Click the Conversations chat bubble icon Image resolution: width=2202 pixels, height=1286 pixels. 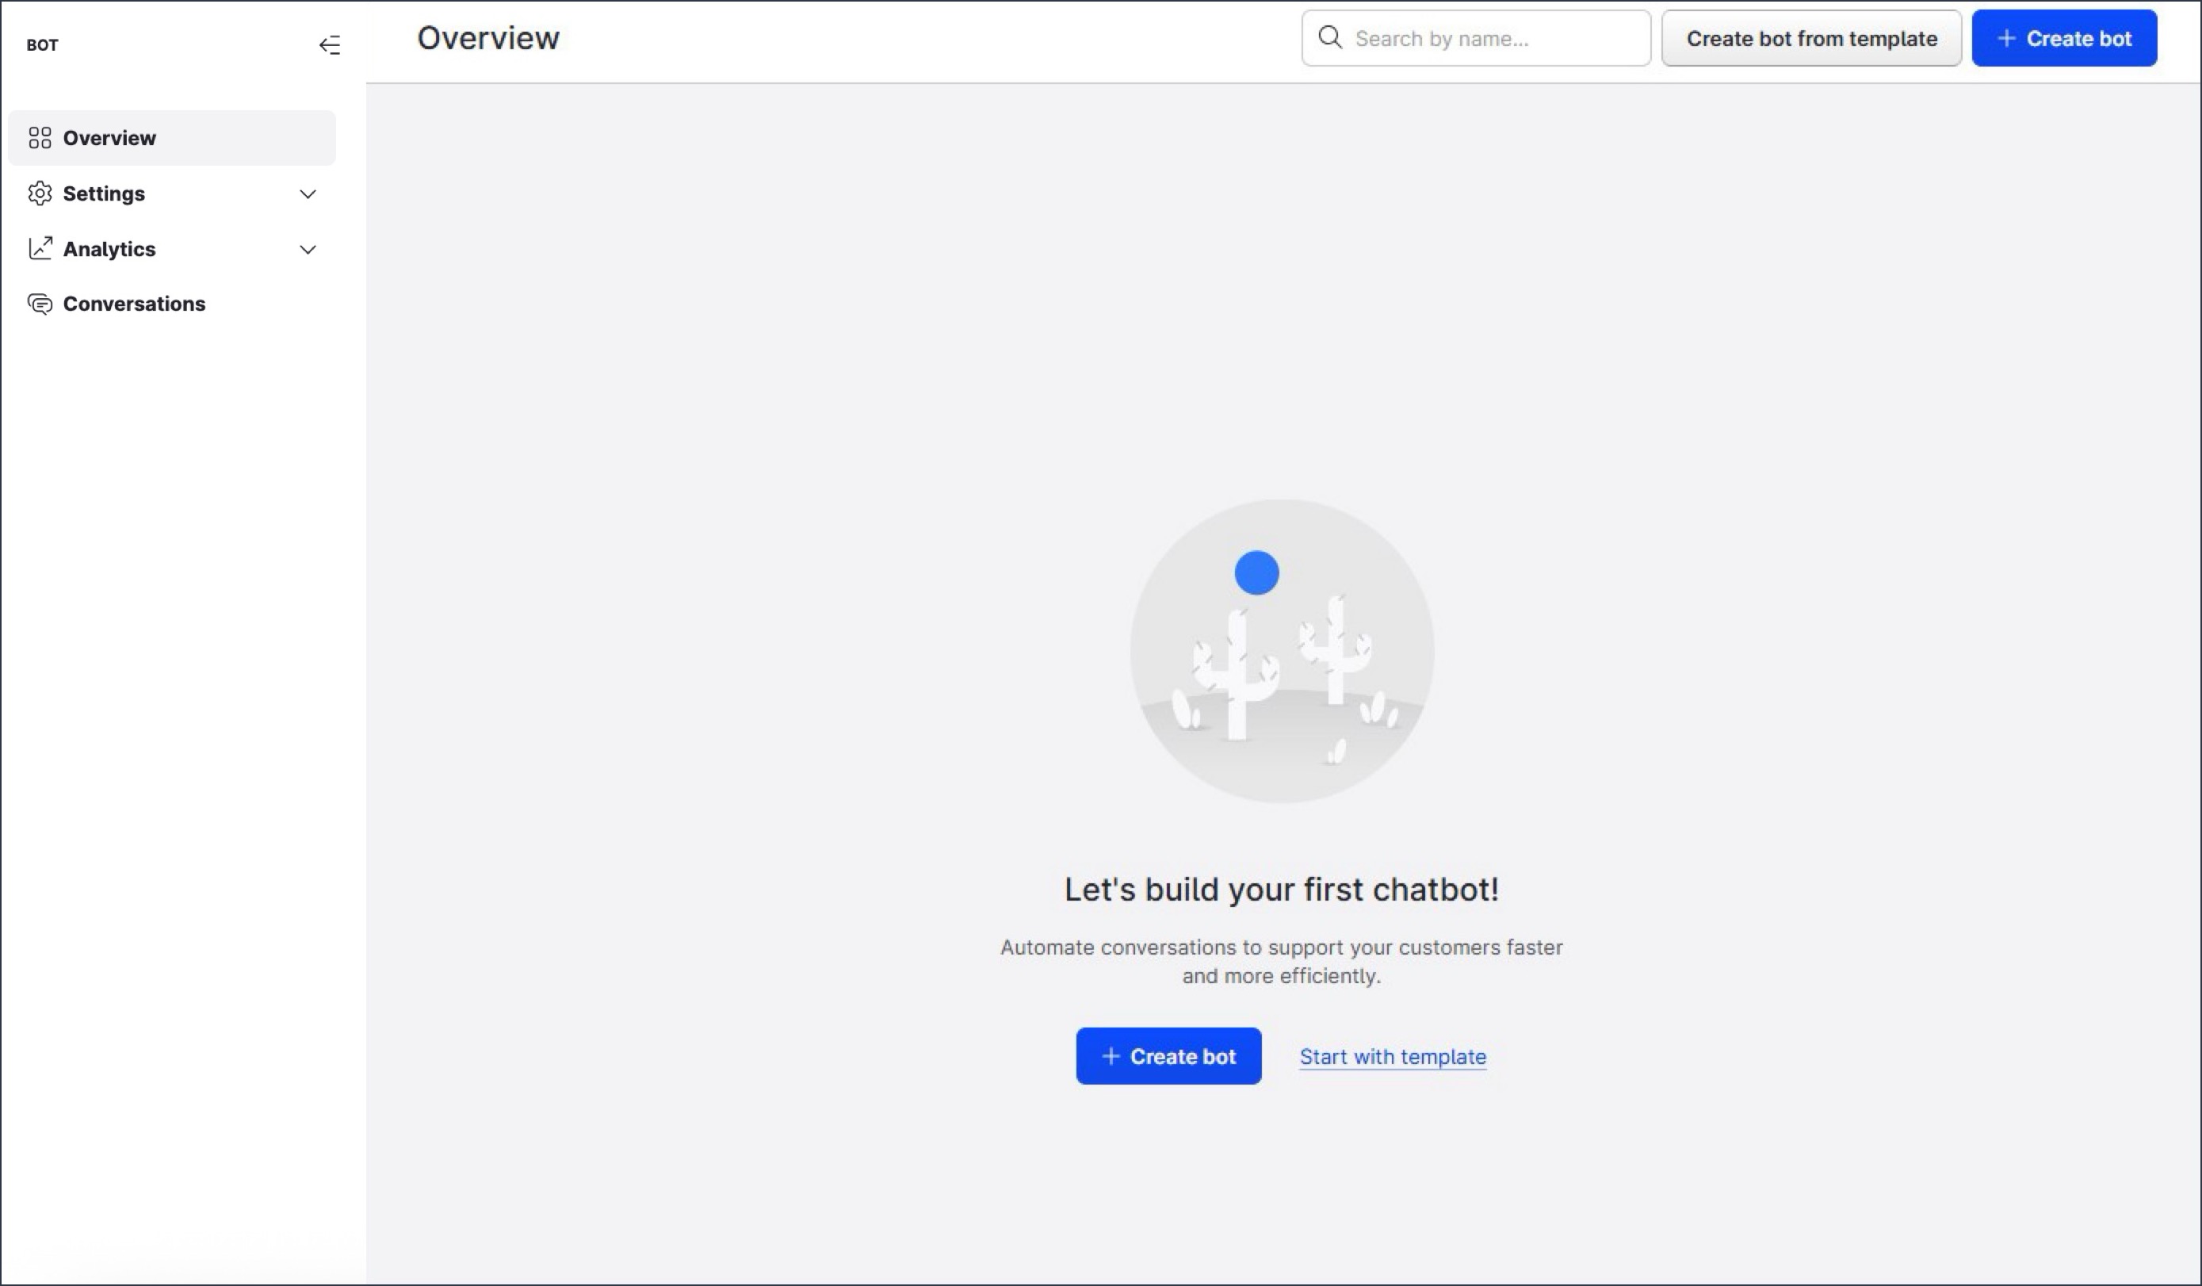[x=40, y=304]
